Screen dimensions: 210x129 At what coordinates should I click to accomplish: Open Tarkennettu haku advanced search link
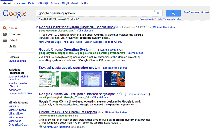point(172,19)
